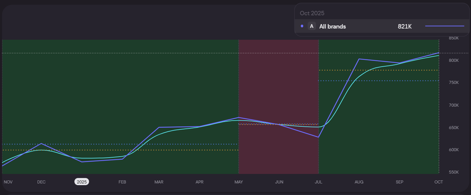Click the 850K label on the y-axis
The height and width of the screenshot is (195, 471).
coord(454,38)
